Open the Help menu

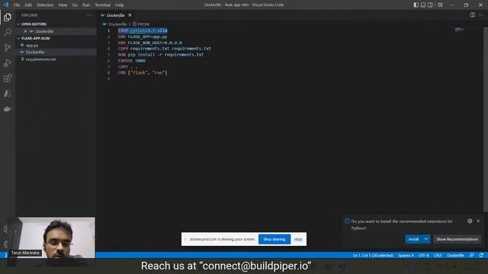(120, 5)
